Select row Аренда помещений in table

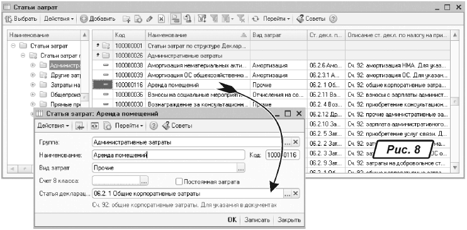click(271, 85)
